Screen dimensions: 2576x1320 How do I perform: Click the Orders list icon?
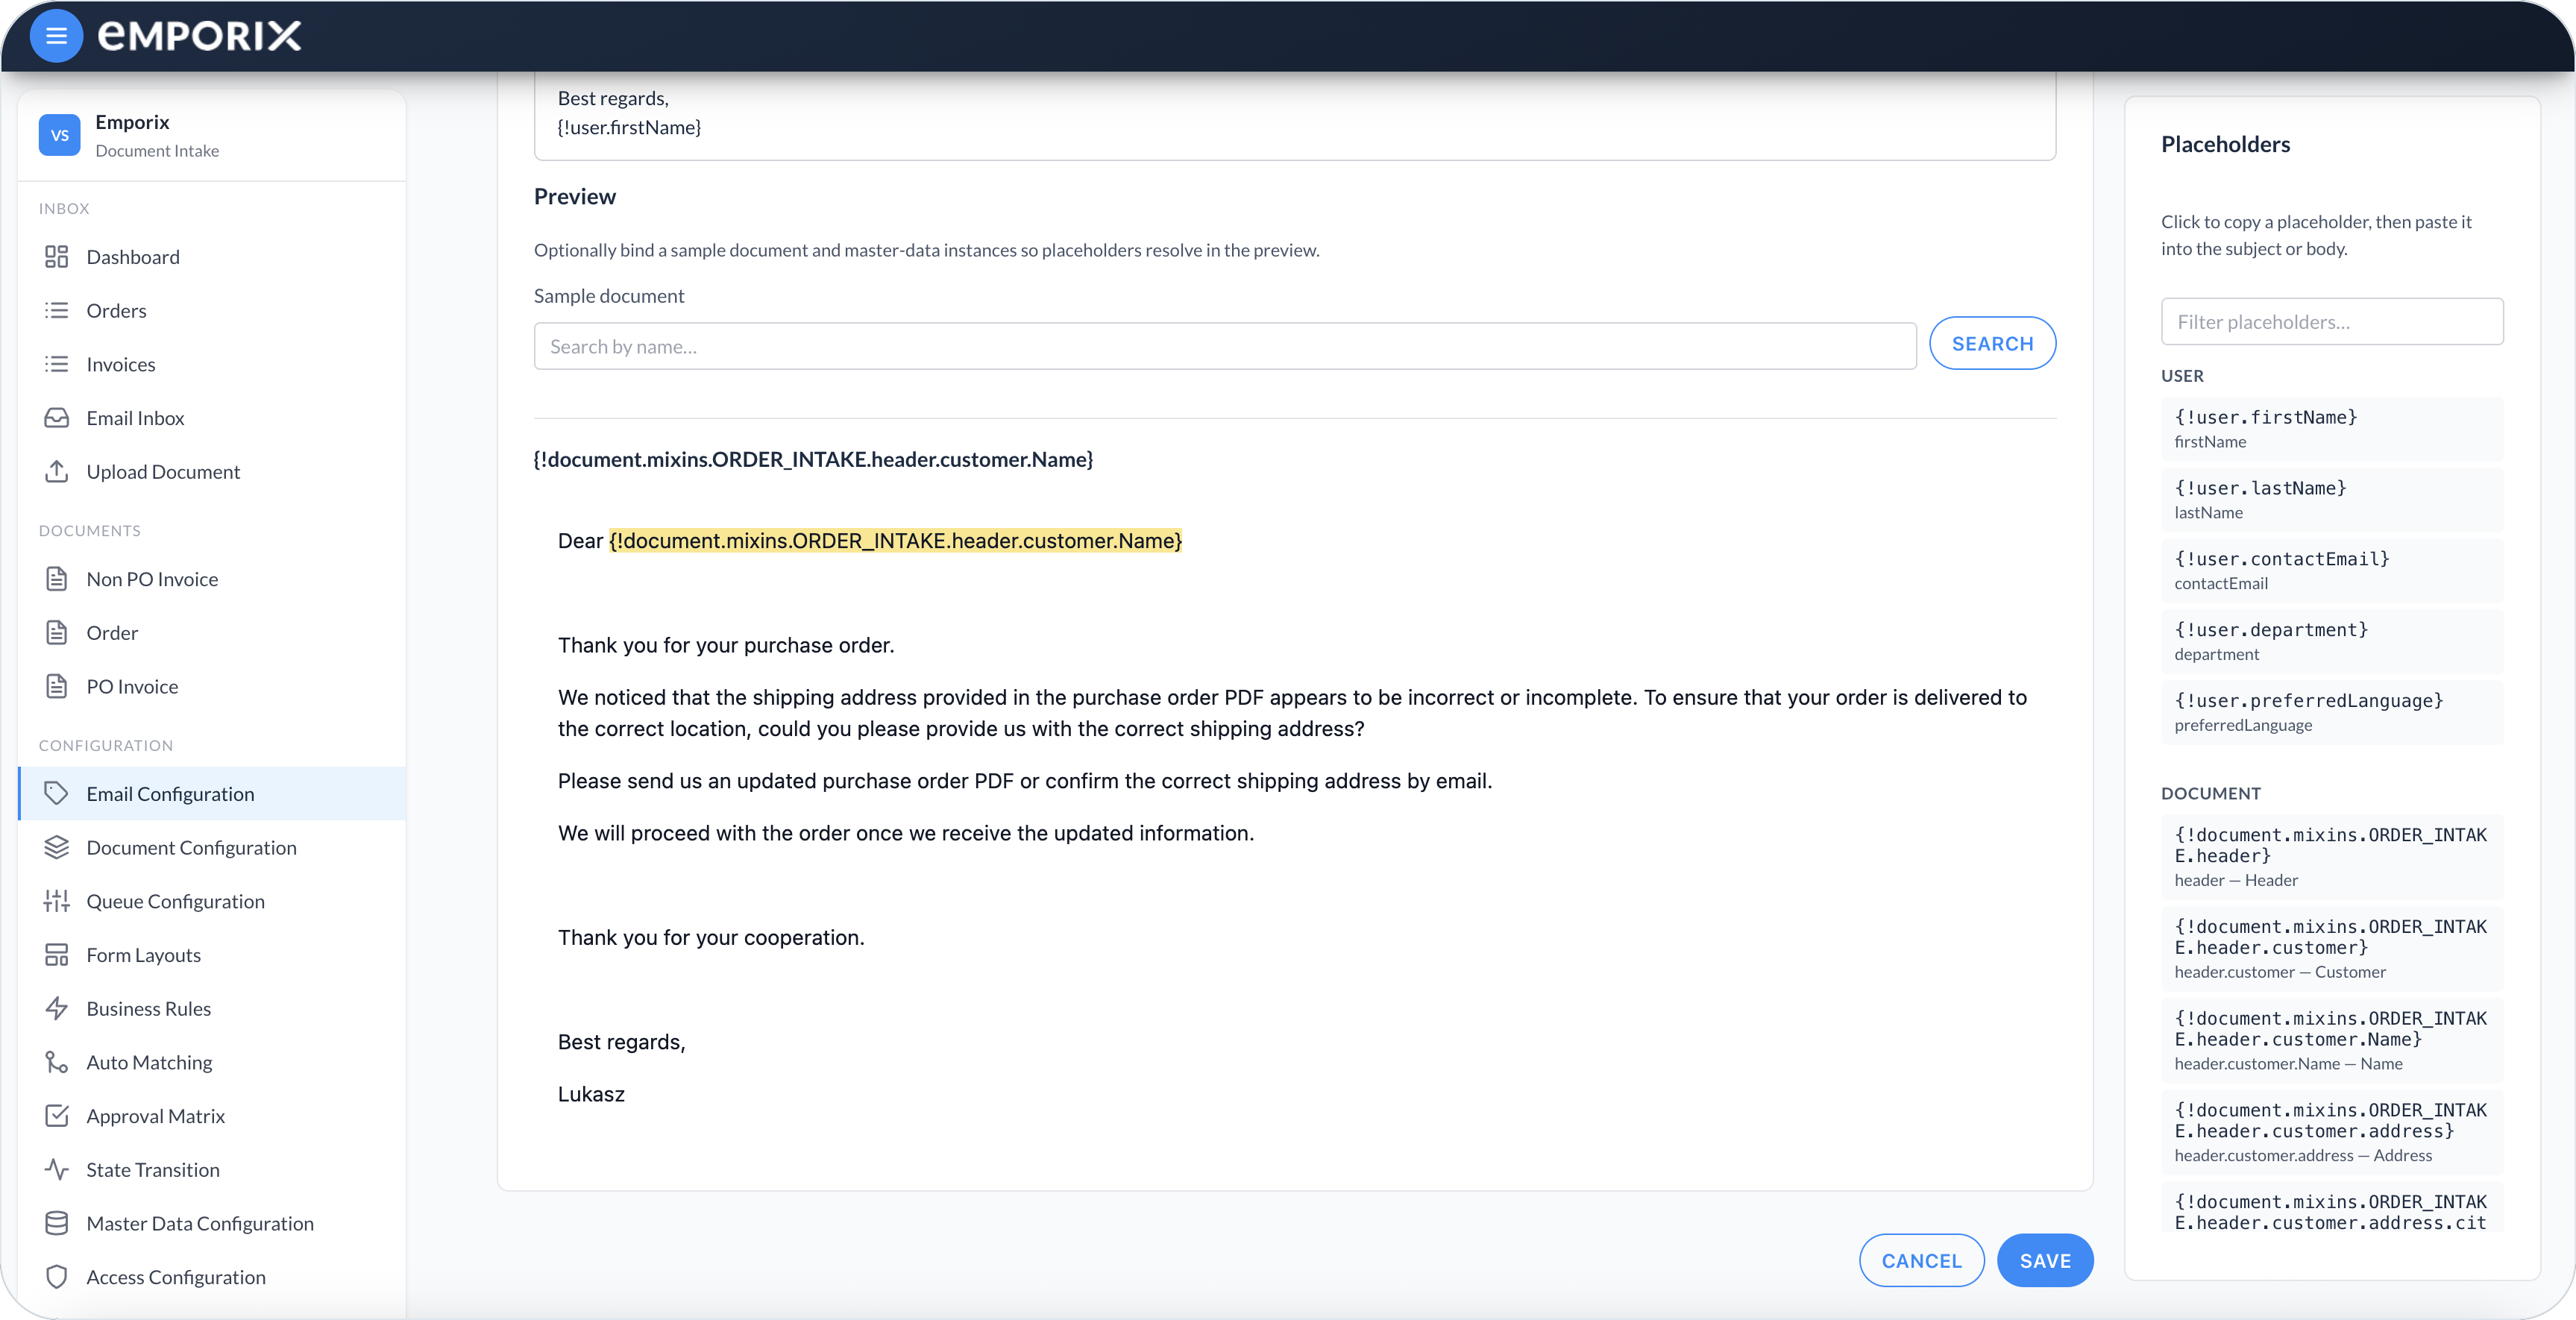click(56, 311)
